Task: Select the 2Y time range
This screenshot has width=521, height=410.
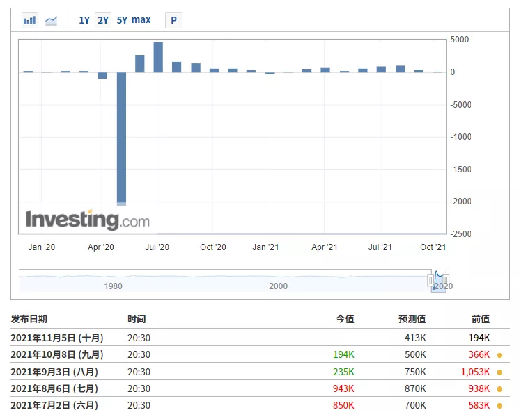Action: click(103, 20)
